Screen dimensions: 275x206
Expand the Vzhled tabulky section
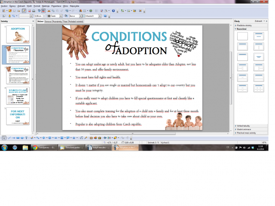[x=251, y=126]
